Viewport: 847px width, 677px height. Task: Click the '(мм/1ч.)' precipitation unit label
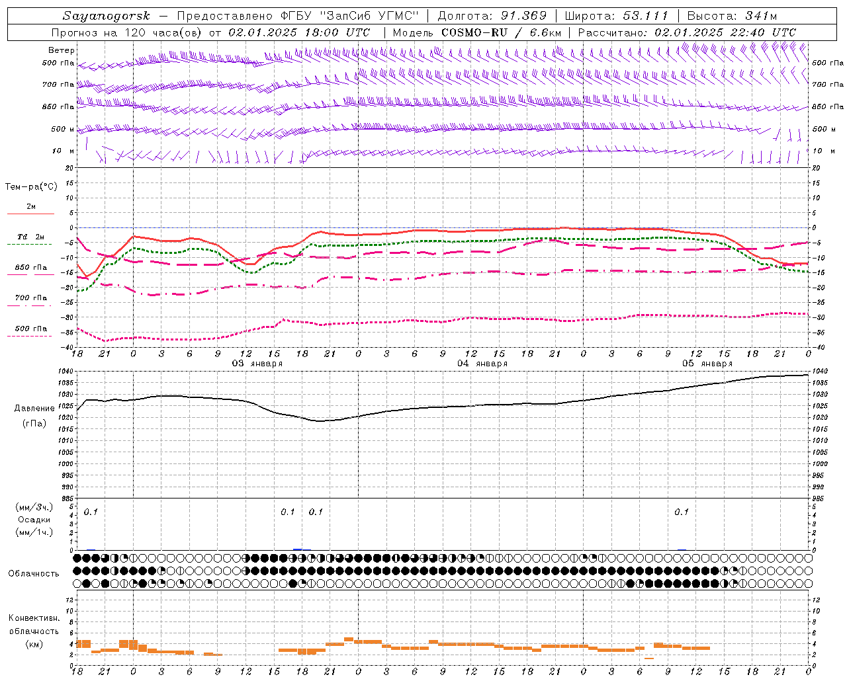point(34,532)
